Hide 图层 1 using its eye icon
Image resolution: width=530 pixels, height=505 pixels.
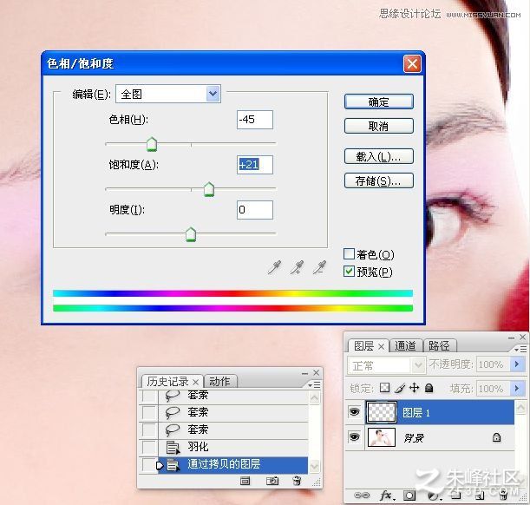354,411
